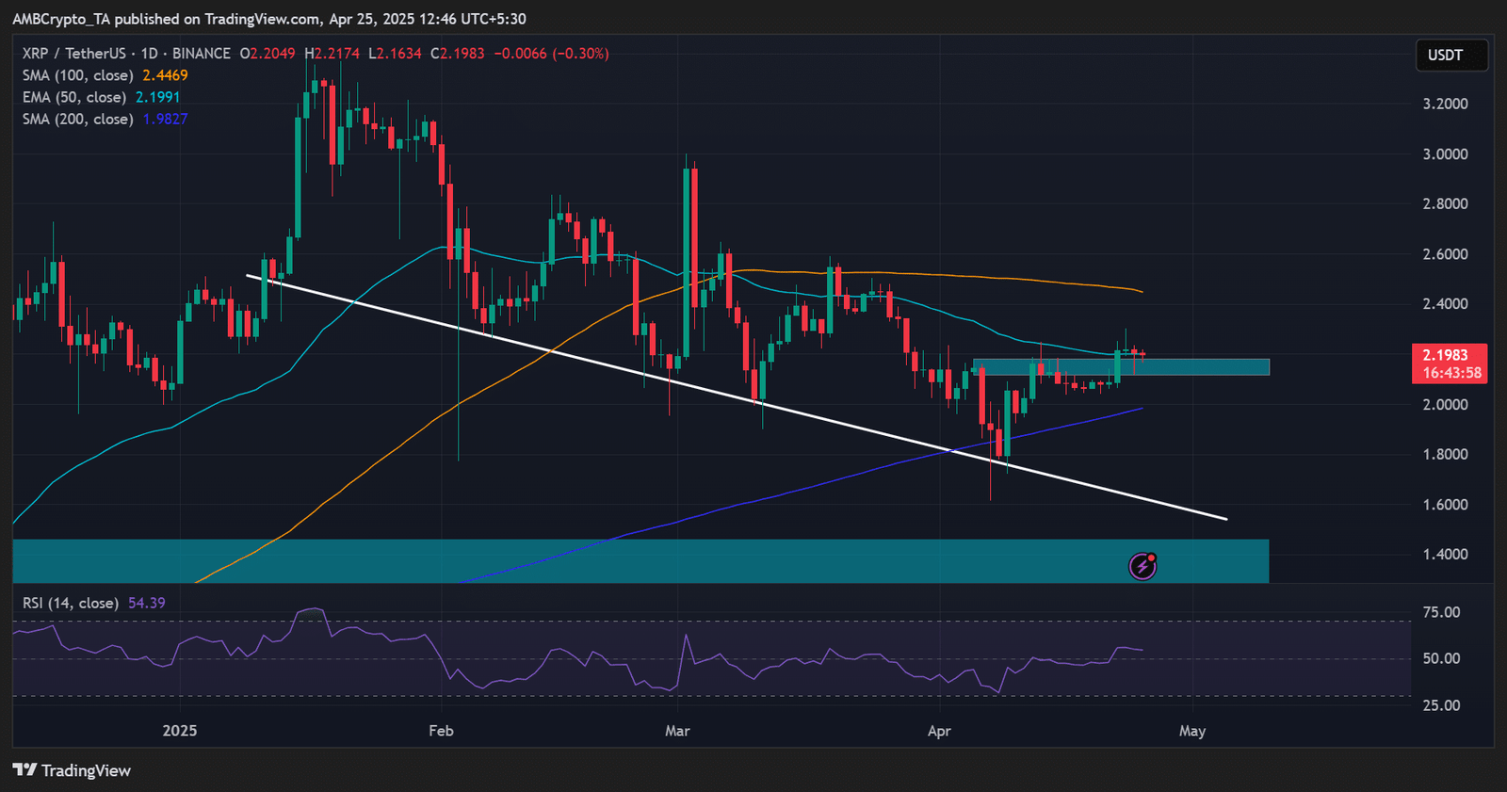Click the Apr label on time axis
This screenshot has width=1507, height=792.
point(939,731)
